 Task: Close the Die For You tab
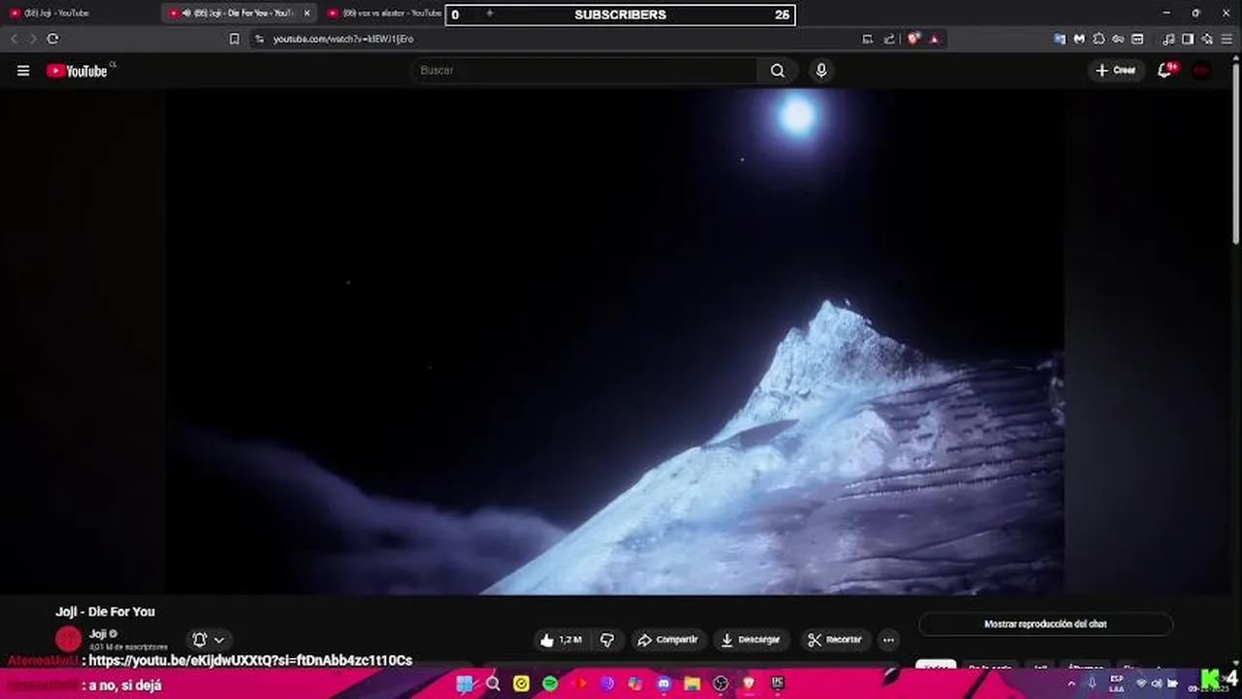307,13
